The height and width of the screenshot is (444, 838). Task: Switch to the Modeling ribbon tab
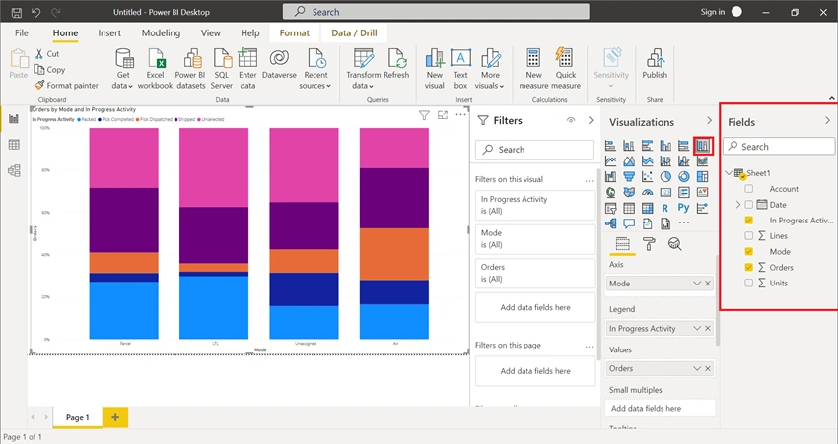tap(161, 33)
